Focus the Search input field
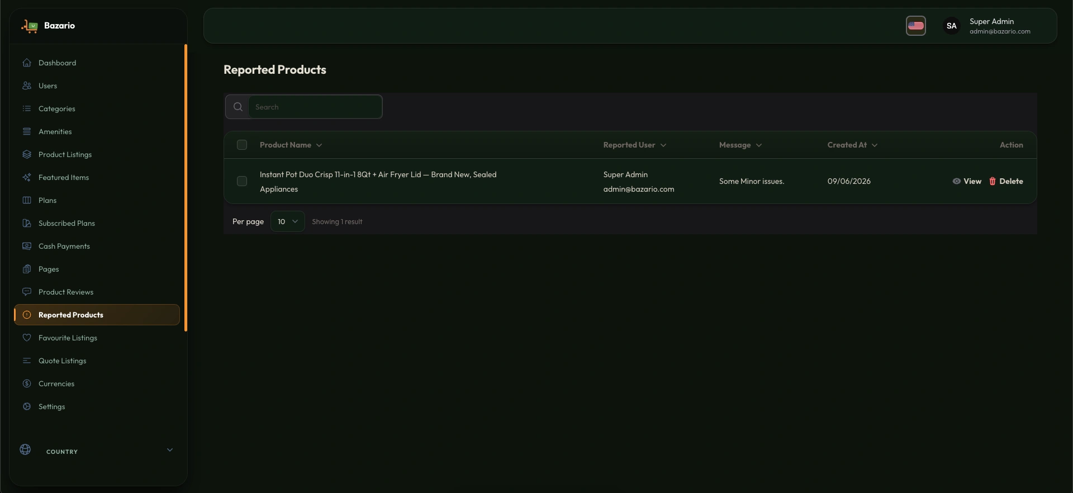The height and width of the screenshot is (493, 1073). point(315,107)
